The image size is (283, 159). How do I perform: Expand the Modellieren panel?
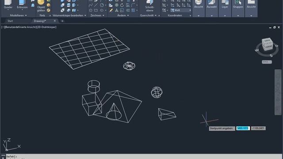coord(19,15)
